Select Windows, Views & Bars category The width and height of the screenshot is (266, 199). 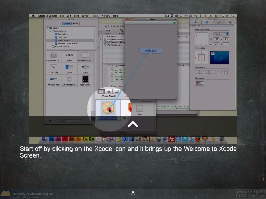(x=68, y=44)
